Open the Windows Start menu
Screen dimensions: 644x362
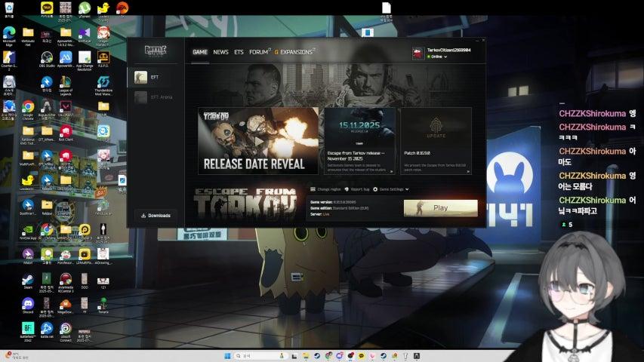[x=227, y=356]
